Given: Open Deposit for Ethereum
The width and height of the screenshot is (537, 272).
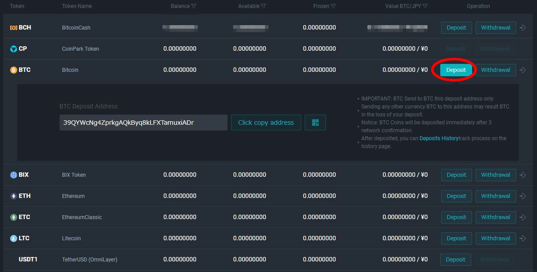Looking at the screenshot, I should [457, 196].
